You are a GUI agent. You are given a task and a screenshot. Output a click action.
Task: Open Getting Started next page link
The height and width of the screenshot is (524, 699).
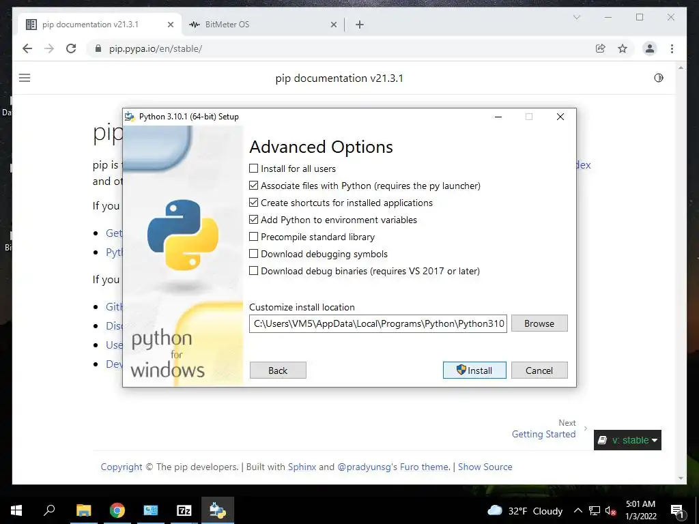tap(543, 434)
